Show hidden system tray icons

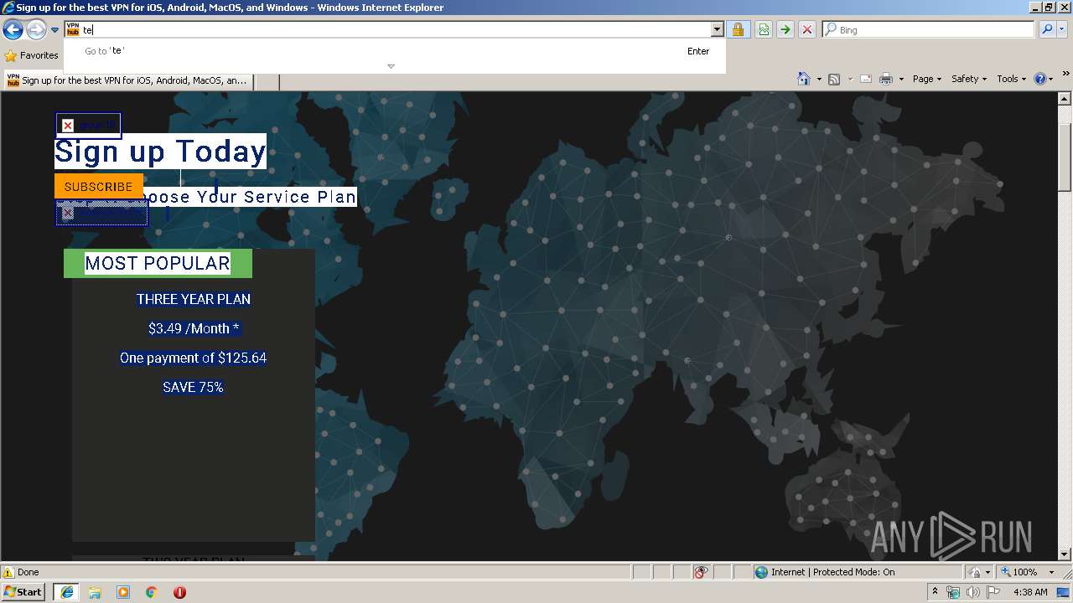click(935, 592)
